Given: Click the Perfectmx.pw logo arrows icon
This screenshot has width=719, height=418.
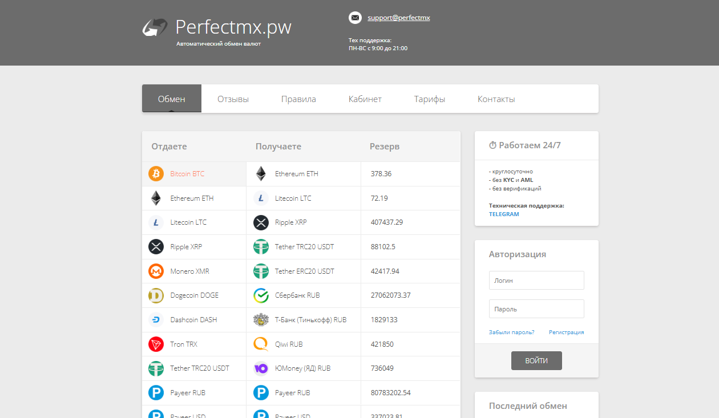Looking at the screenshot, I should pos(155,27).
